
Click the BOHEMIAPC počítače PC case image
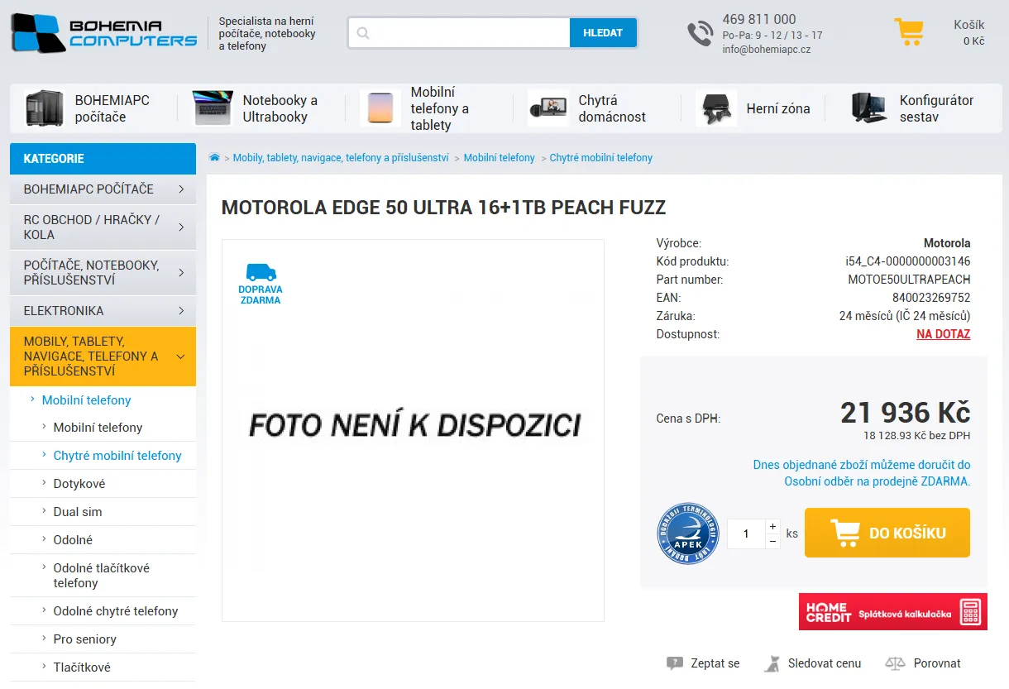(44, 108)
